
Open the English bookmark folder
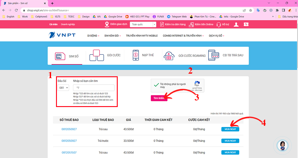pos(8,16)
